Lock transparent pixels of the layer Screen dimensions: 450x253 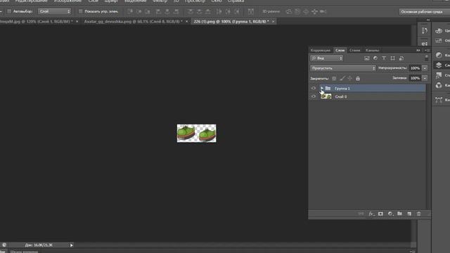(334, 78)
